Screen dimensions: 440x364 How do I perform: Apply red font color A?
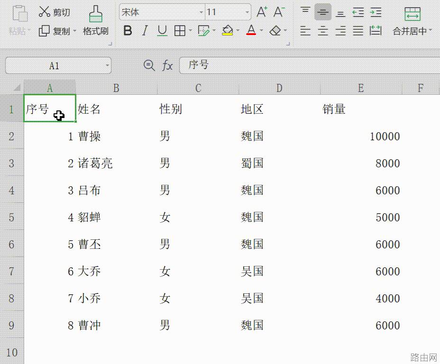pos(251,30)
